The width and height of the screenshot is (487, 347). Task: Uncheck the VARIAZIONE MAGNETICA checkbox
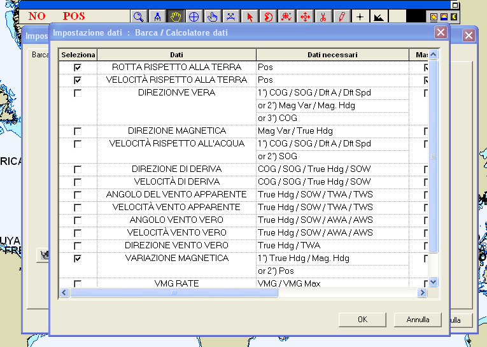pyautogui.click(x=78, y=258)
